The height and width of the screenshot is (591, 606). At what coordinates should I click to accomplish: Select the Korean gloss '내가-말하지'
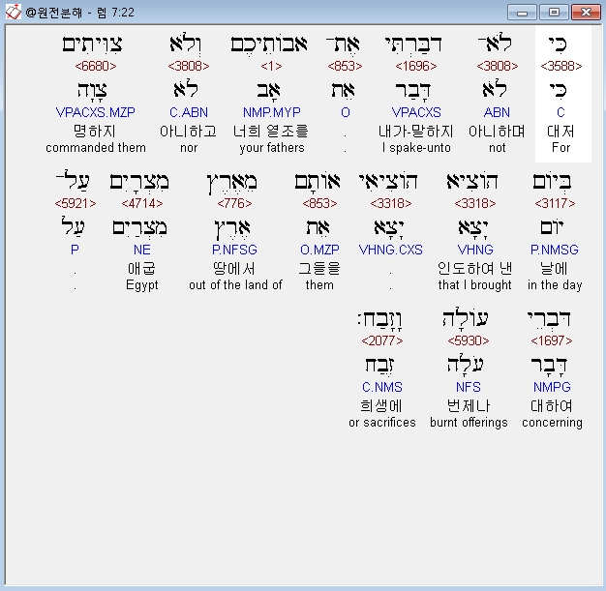(x=416, y=132)
